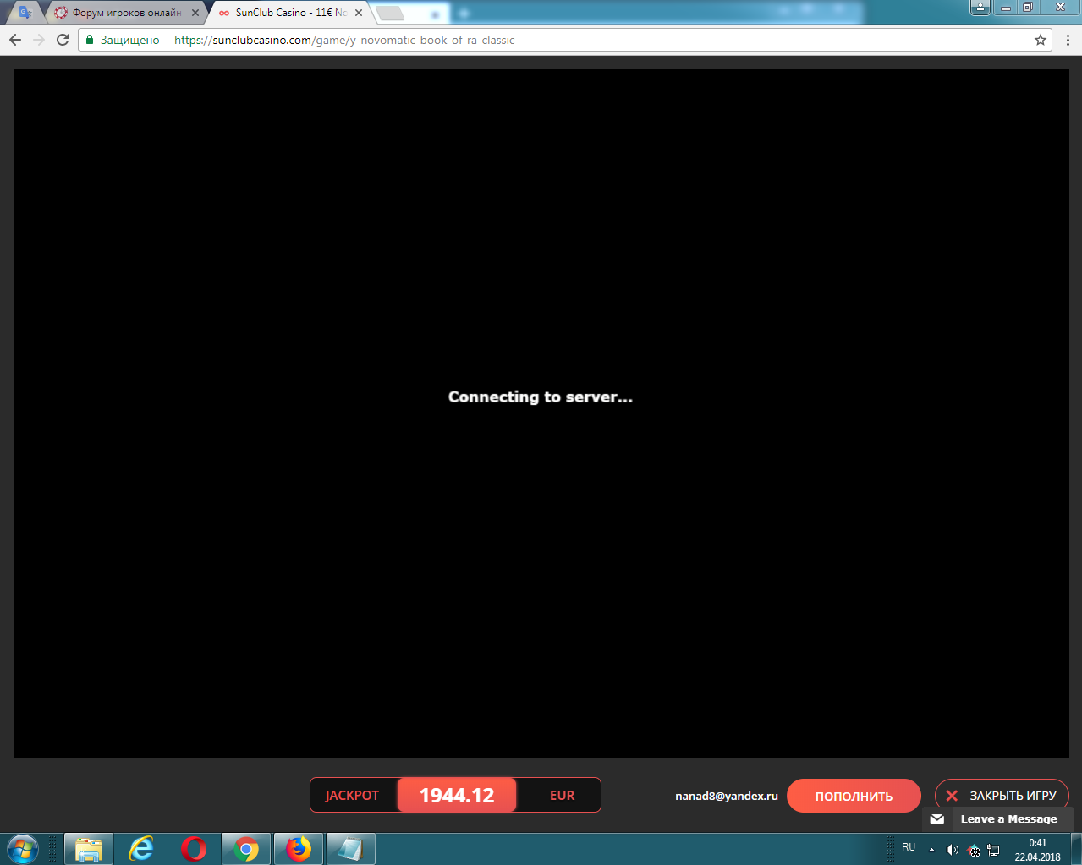
Task: Click the nanad8@yandex.ru account email
Action: coord(727,796)
